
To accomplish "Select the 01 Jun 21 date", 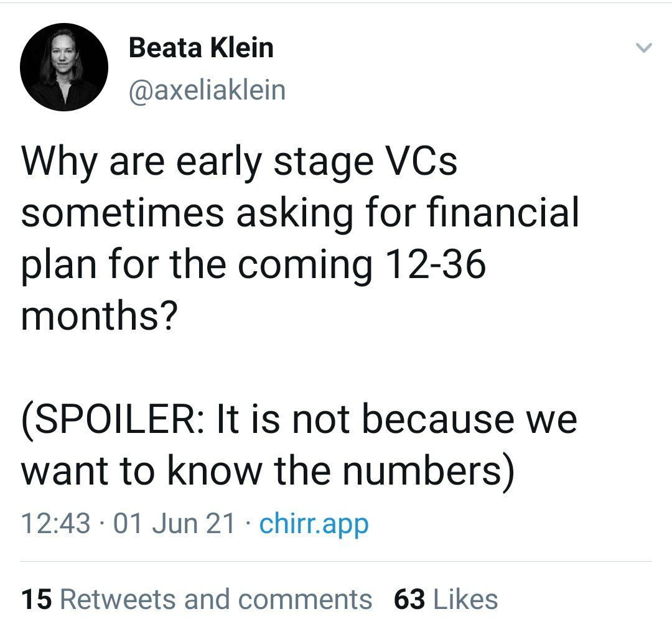I will pyautogui.click(x=174, y=524).
